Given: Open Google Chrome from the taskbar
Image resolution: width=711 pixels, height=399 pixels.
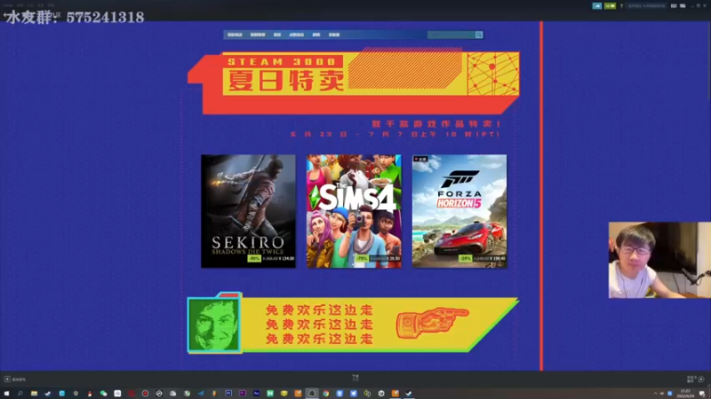Looking at the screenshot, I should click(x=325, y=394).
